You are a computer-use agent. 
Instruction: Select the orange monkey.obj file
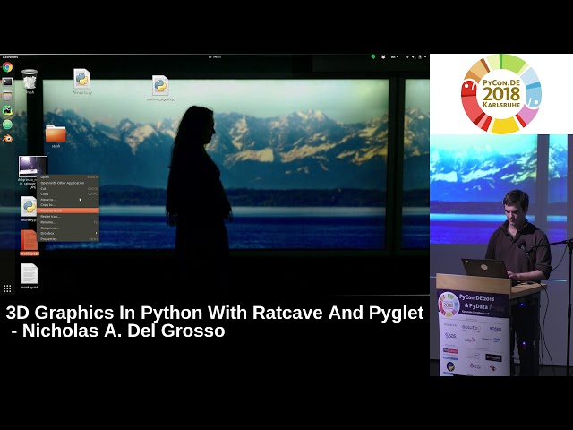[30, 240]
